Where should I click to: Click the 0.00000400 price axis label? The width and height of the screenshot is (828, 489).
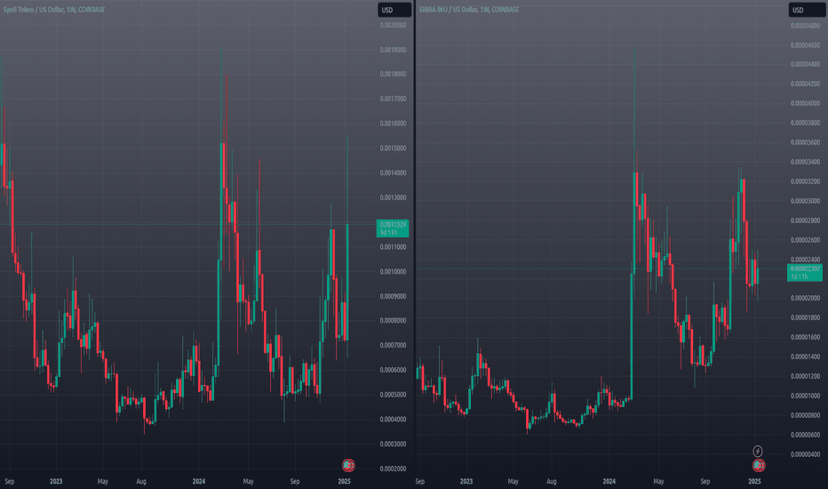805,454
